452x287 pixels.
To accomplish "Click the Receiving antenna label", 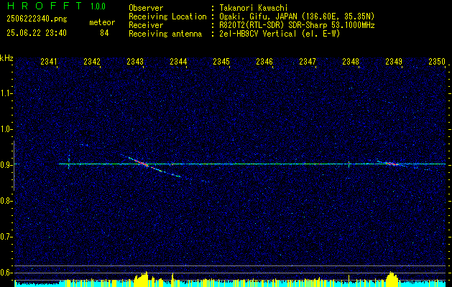I will (165, 34).
